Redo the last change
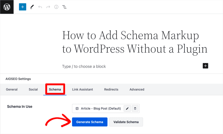The width and height of the screenshot is (223, 134). [48, 7]
